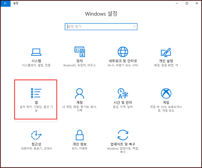Click the 내레이터, 돋보기, 고대비 description
This screenshot has height=168, width=202.
(36, 148)
